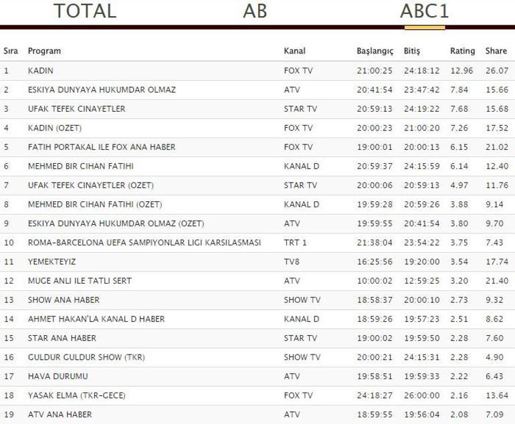Screen dimensions: 515x424
Task: Select ESKIYA DUNYAYA HUKUMDAR OLMAZ in row 2
Action: click(x=102, y=90)
